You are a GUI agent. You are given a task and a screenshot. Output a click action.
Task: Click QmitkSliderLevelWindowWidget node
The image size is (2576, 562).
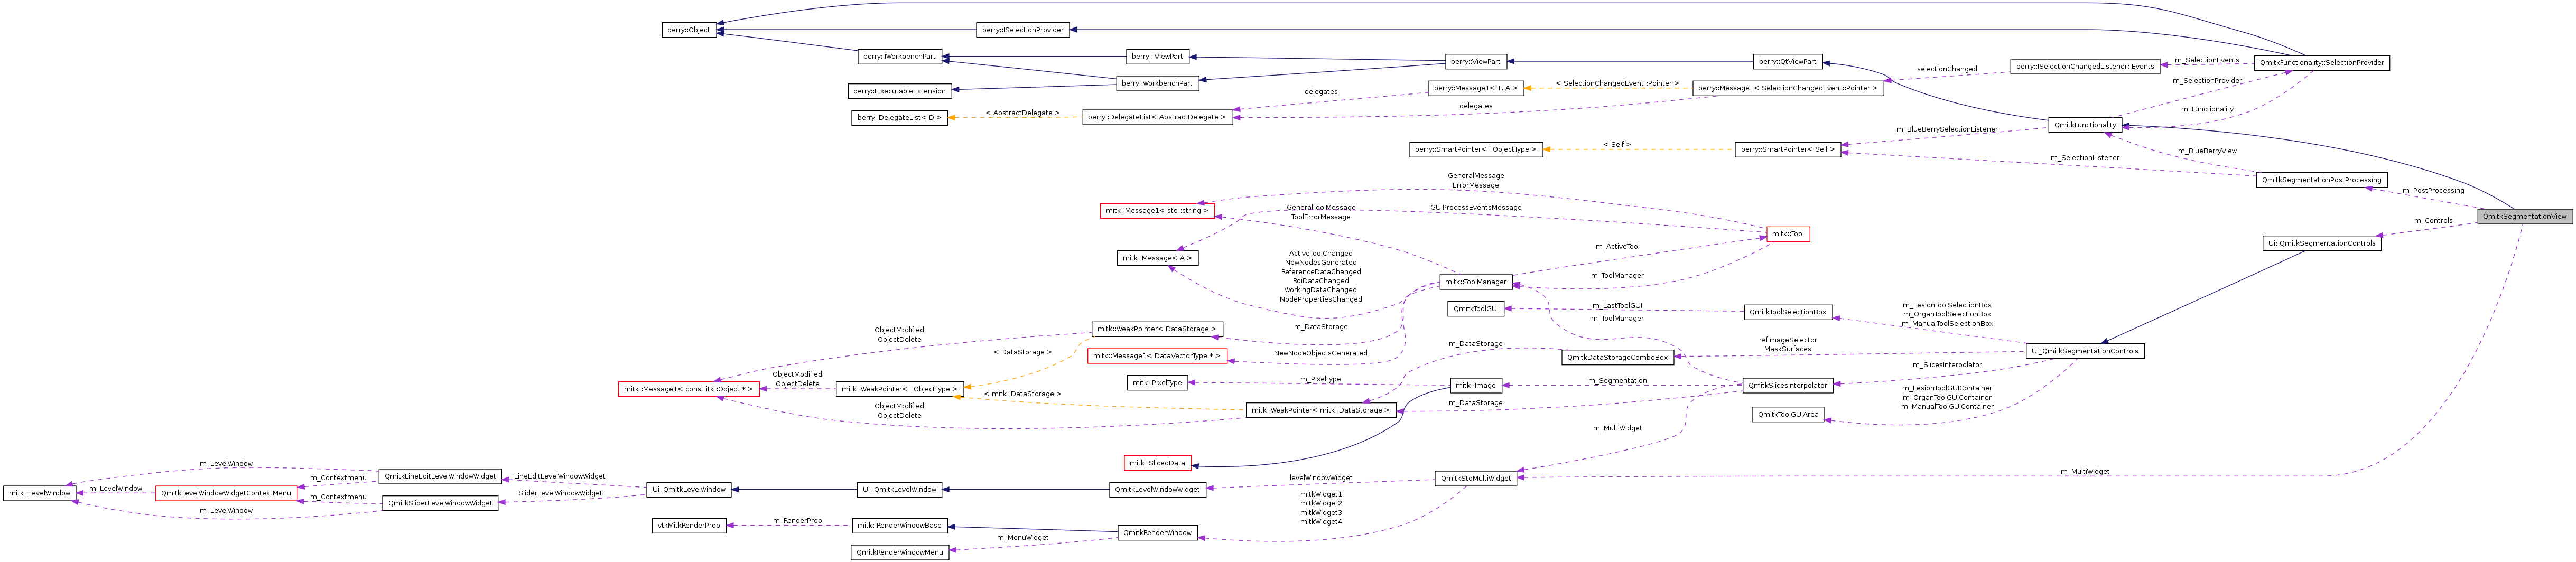(440, 503)
